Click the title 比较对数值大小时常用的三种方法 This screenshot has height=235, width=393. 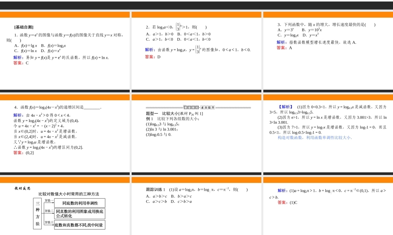69,194
